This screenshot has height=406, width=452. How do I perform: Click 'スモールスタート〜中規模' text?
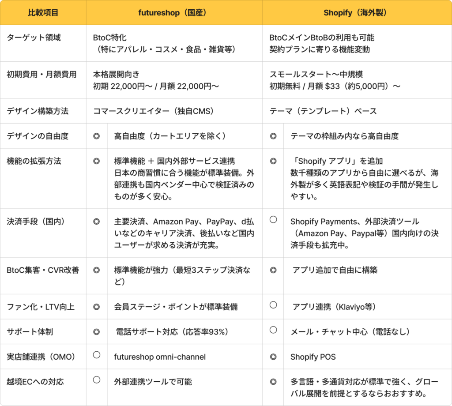pos(316,74)
